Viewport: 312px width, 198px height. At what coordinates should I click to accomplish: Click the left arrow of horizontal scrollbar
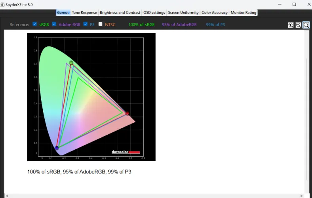point(7,195)
